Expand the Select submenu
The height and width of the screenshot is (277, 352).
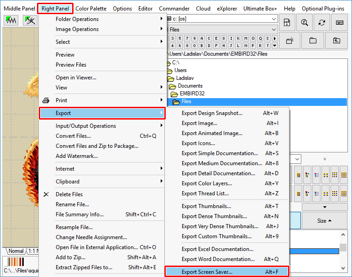click(103, 42)
